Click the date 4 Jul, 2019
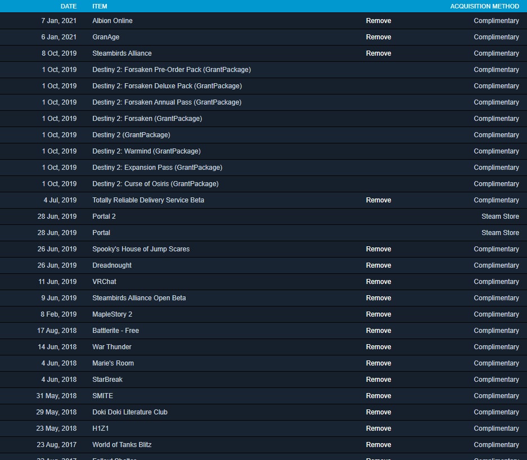527x460 pixels. click(60, 200)
